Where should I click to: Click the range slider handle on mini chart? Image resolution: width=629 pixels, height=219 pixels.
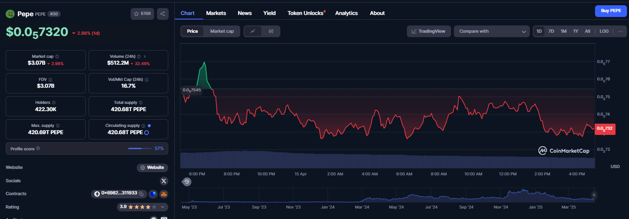[x=594, y=195]
